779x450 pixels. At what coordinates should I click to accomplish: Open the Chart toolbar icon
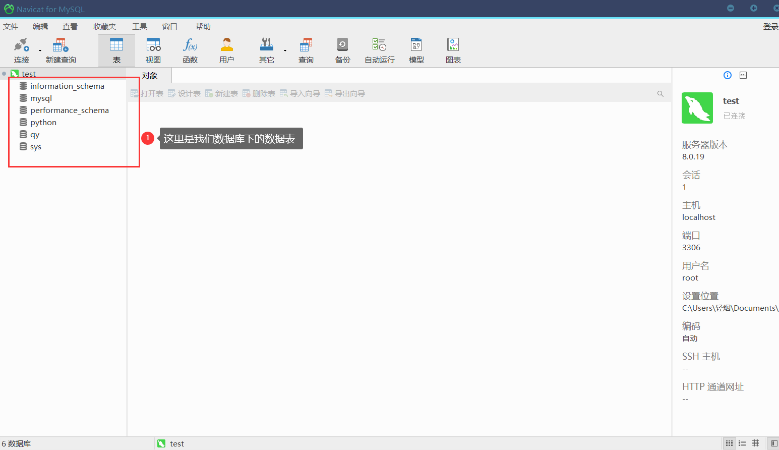(453, 45)
